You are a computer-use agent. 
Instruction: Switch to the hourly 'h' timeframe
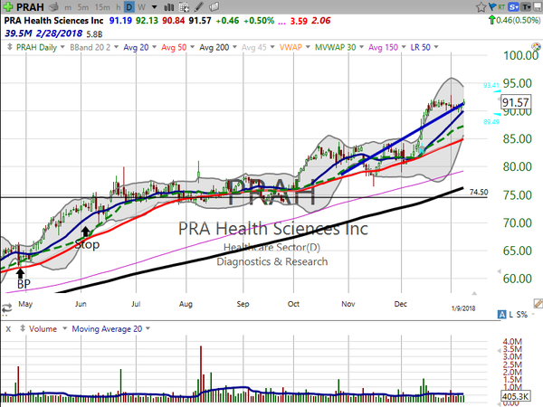(x=118, y=7)
